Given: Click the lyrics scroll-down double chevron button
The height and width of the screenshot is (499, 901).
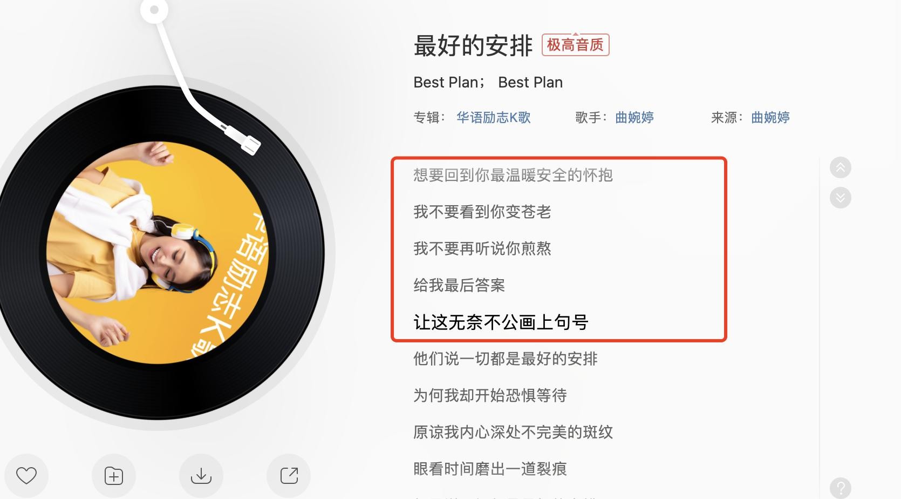Looking at the screenshot, I should [x=841, y=198].
